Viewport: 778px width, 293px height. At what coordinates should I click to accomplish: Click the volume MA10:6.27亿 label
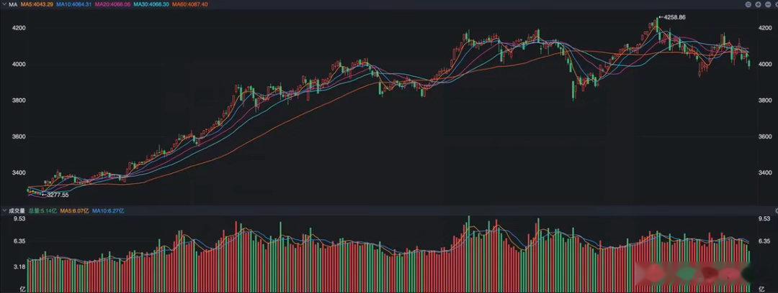click(108, 210)
